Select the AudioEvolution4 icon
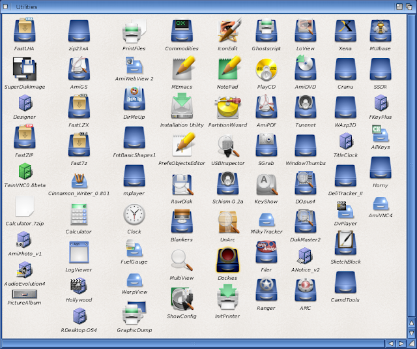 [25, 270]
